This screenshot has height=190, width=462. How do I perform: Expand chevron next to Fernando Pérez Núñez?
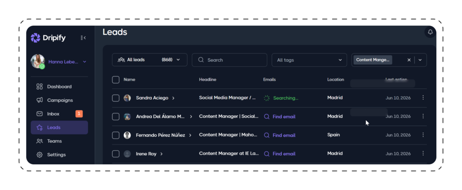point(190,135)
